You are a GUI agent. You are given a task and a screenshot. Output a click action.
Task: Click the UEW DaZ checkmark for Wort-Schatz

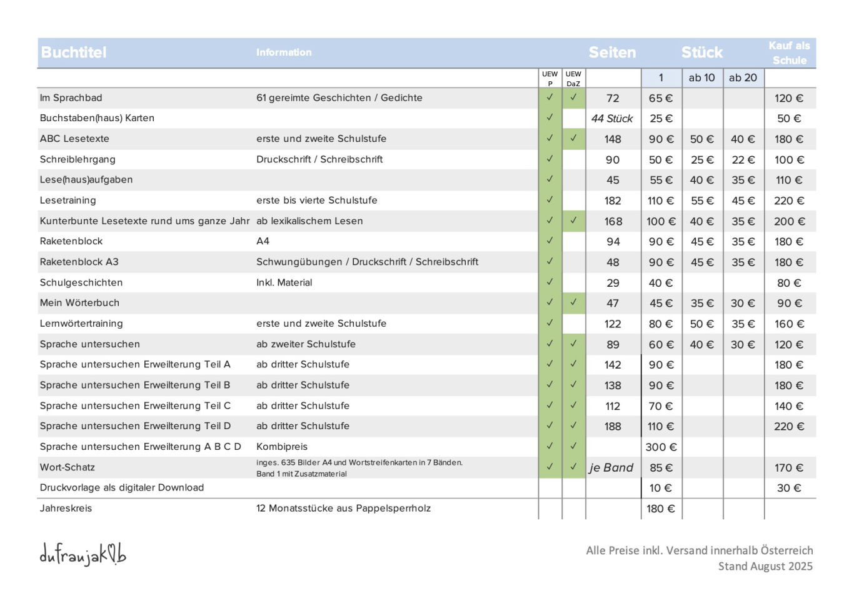[x=573, y=467]
